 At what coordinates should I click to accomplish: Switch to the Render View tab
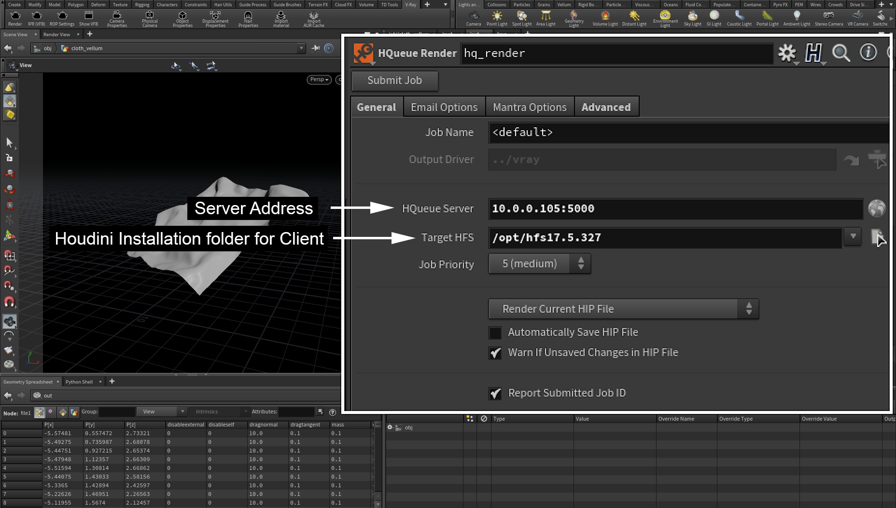[x=56, y=34]
